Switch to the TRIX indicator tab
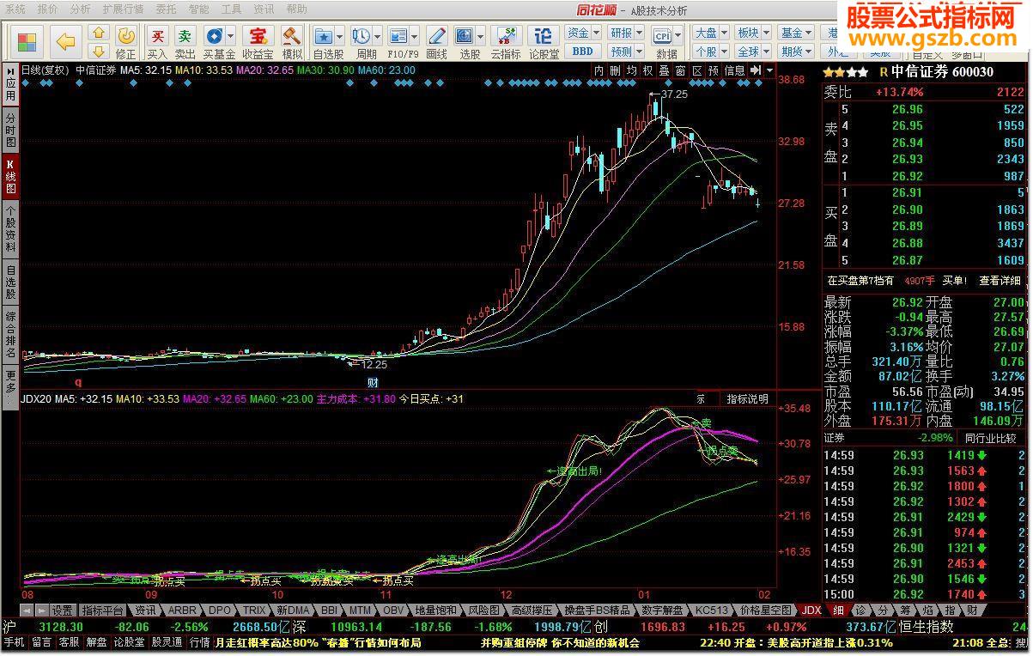This screenshot has height=656, width=1033. click(x=253, y=610)
